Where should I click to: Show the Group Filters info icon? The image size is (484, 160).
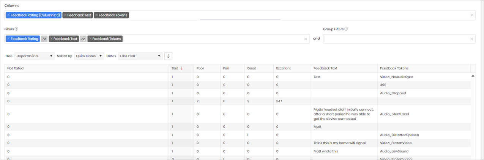(347, 29)
